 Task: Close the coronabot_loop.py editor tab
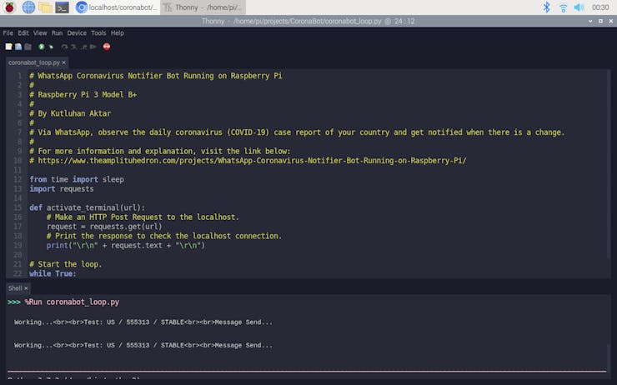[x=64, y=62]
